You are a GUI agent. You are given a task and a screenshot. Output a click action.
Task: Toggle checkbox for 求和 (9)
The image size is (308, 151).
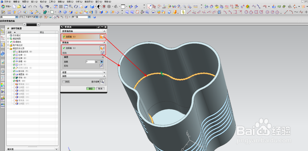(x=14, y=78)
